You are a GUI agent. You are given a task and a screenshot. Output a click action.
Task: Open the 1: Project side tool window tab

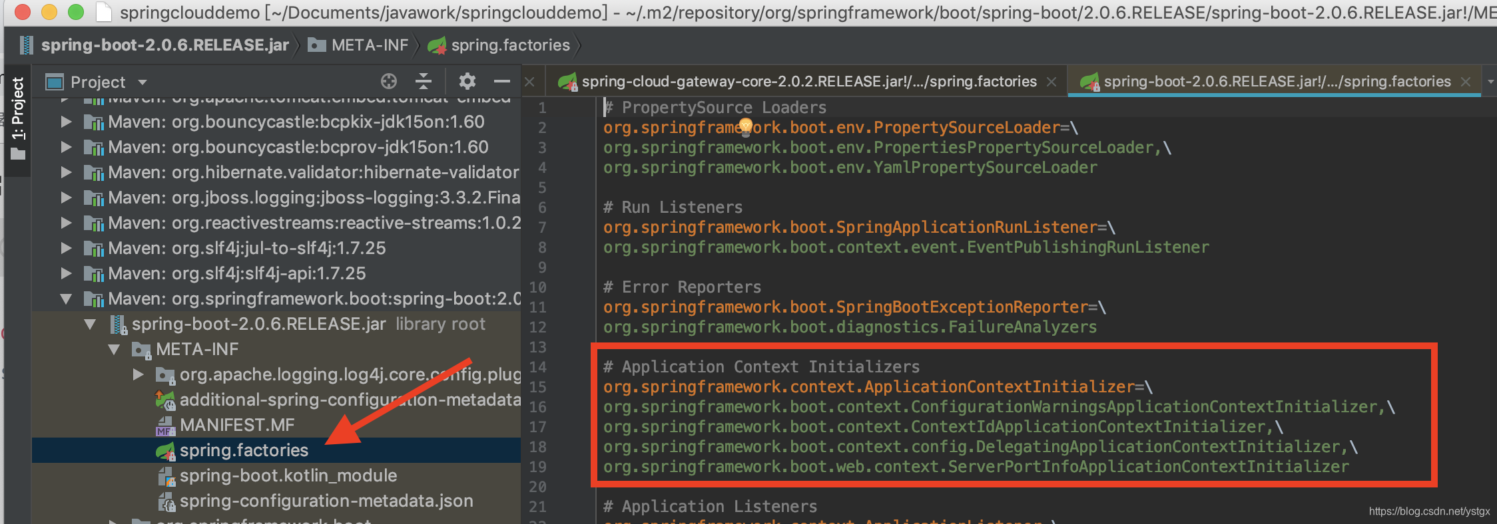(x=18, y=118)
